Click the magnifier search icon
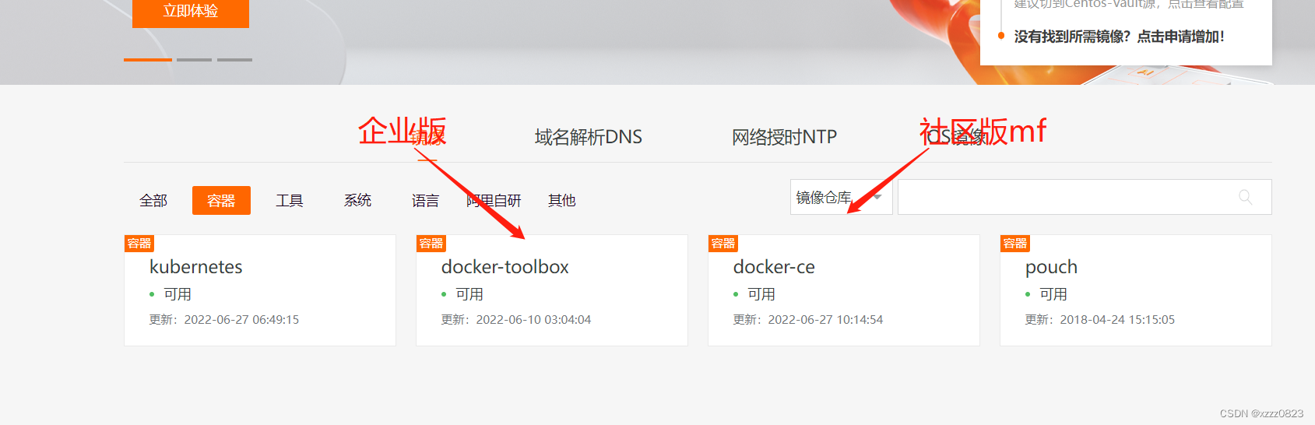The width and height of the screenshot is (1315, 425). (x=1246, y=197)
